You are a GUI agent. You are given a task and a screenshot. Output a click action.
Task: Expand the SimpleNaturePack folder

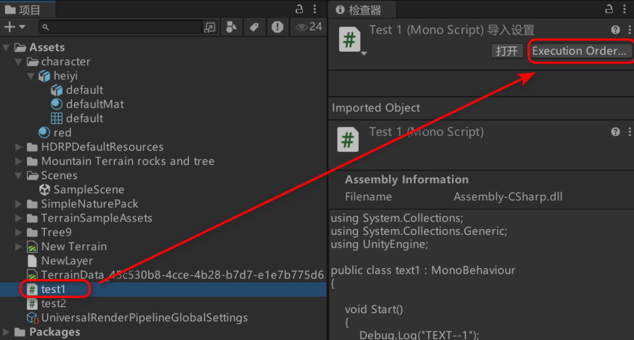pyautogui.click(x=18, y=204)
